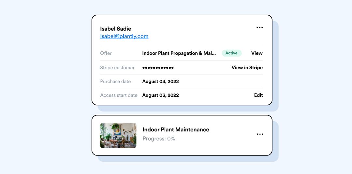Click the Active status badge
Screen dimensions: 352x174
231,53
